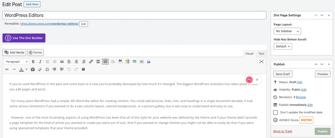Screen dimensions: 335x138
Task: Open the keyboard shortcuts help icon
Action: click(83, 69)
